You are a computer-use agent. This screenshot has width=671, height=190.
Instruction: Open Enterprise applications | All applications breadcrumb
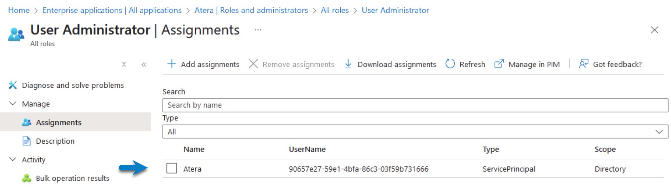pyautogui.click(x=112, y=10)
